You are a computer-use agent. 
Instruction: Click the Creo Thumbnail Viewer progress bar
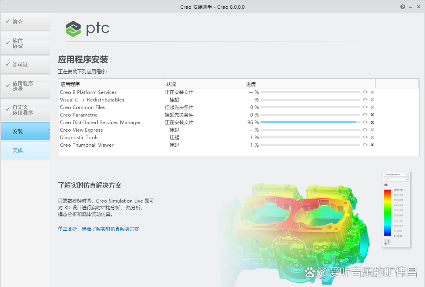(x=310, y=145)
